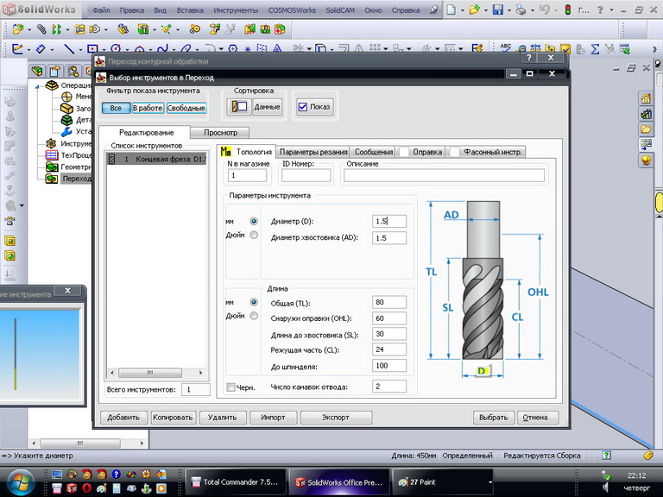Select Дюйм radio for tool parameters
The height and width of the screenshot is (497, 663).
click(x=253, y=235)
